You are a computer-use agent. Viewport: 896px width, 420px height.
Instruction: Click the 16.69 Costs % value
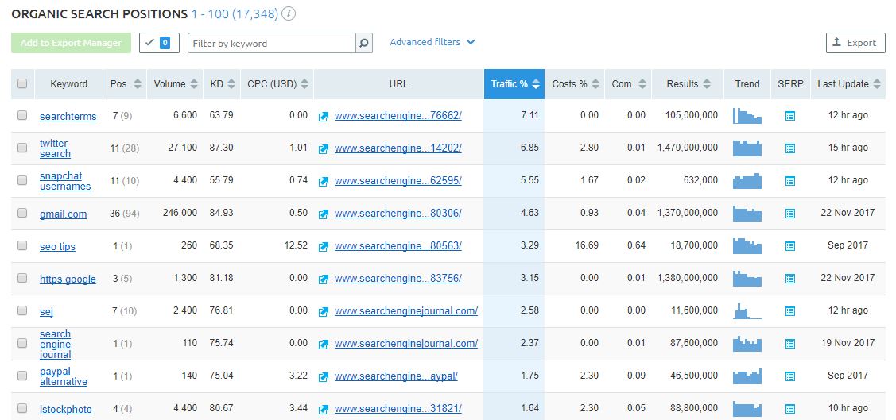point(587,245)
